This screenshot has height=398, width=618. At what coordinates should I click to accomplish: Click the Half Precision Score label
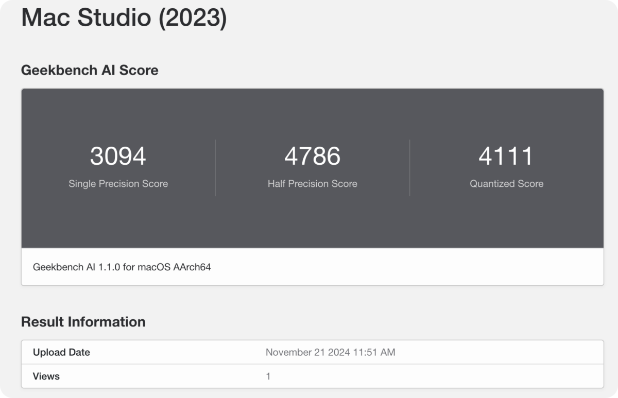point(312,184)
